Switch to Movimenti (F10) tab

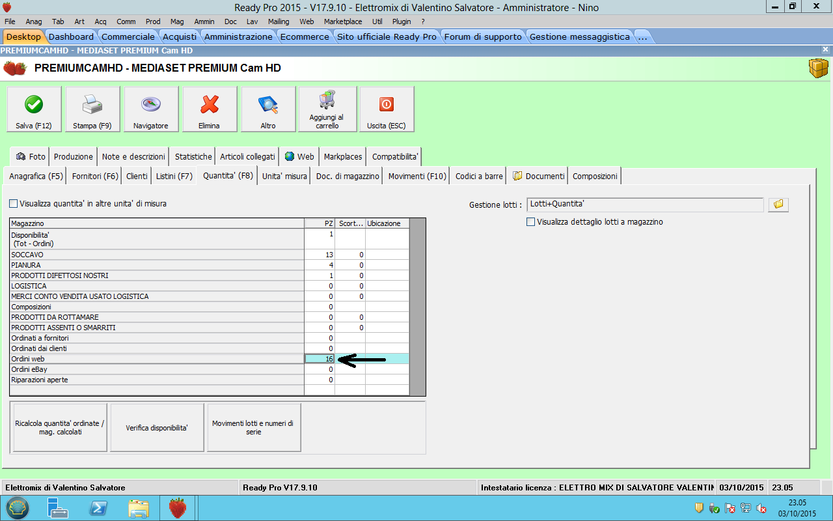[x=417, y=176]
